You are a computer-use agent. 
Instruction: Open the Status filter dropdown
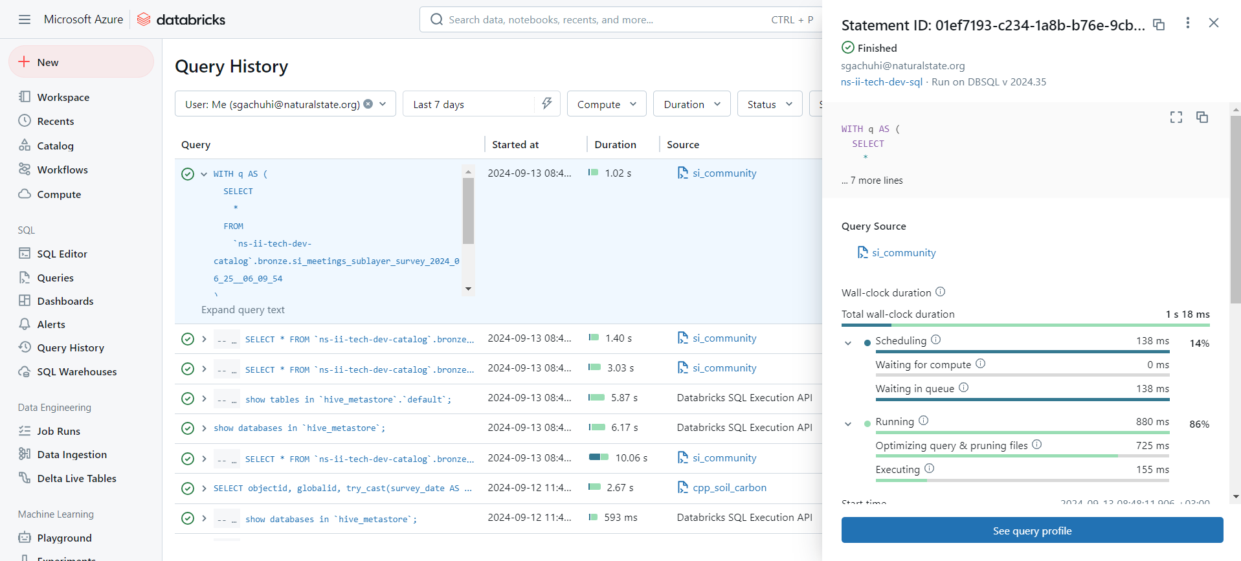coord(770,104)
